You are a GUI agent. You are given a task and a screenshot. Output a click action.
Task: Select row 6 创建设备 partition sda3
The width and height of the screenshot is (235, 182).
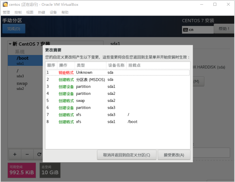click(x=117, y=108)
